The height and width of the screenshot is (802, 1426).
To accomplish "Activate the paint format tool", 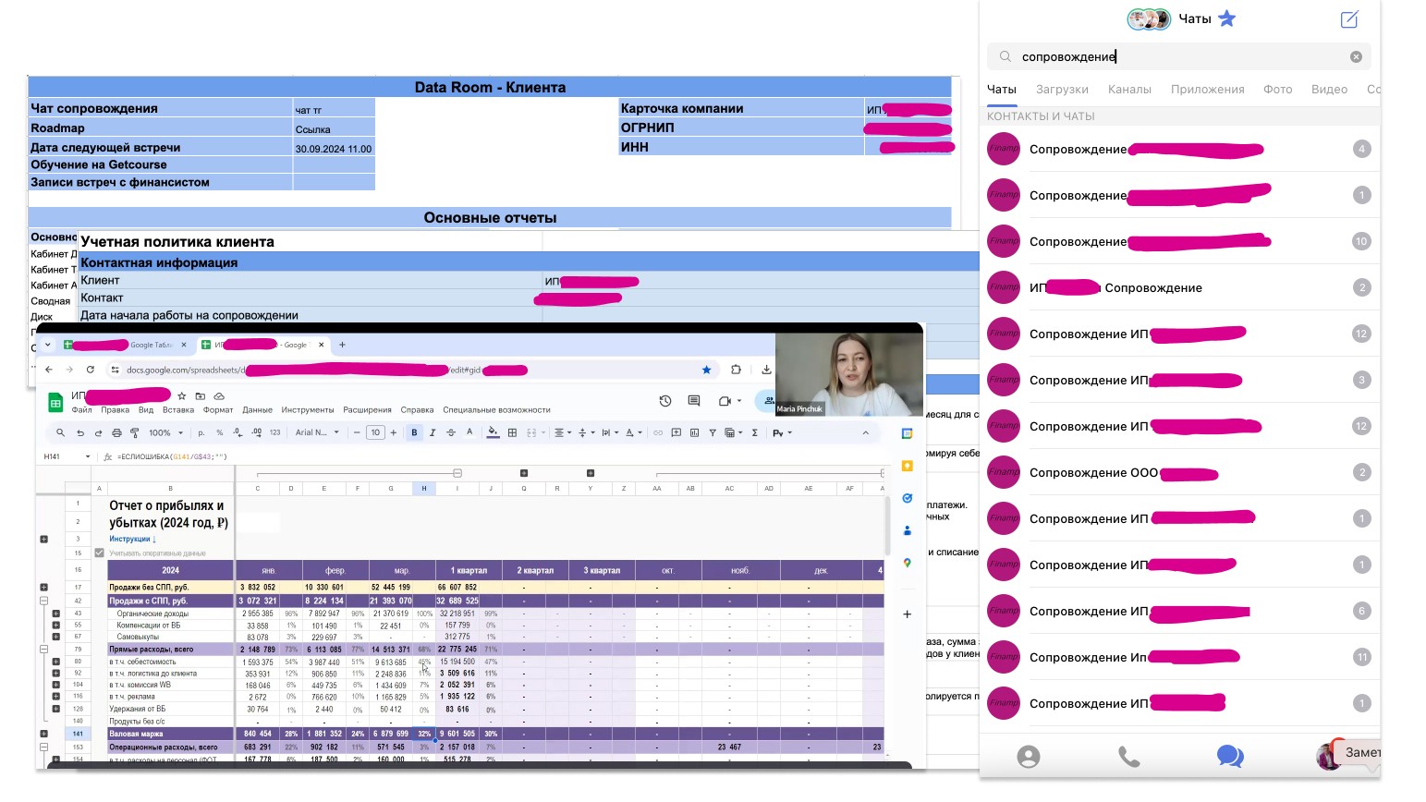I will [135, 432].
